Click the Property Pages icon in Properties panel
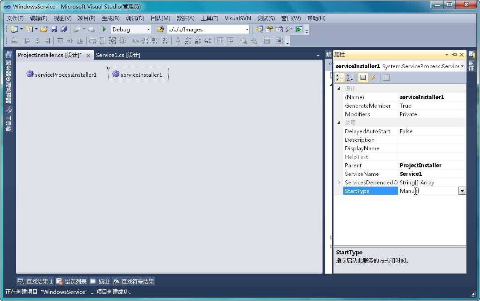480x301 pixels. click(x=386, y=78)
